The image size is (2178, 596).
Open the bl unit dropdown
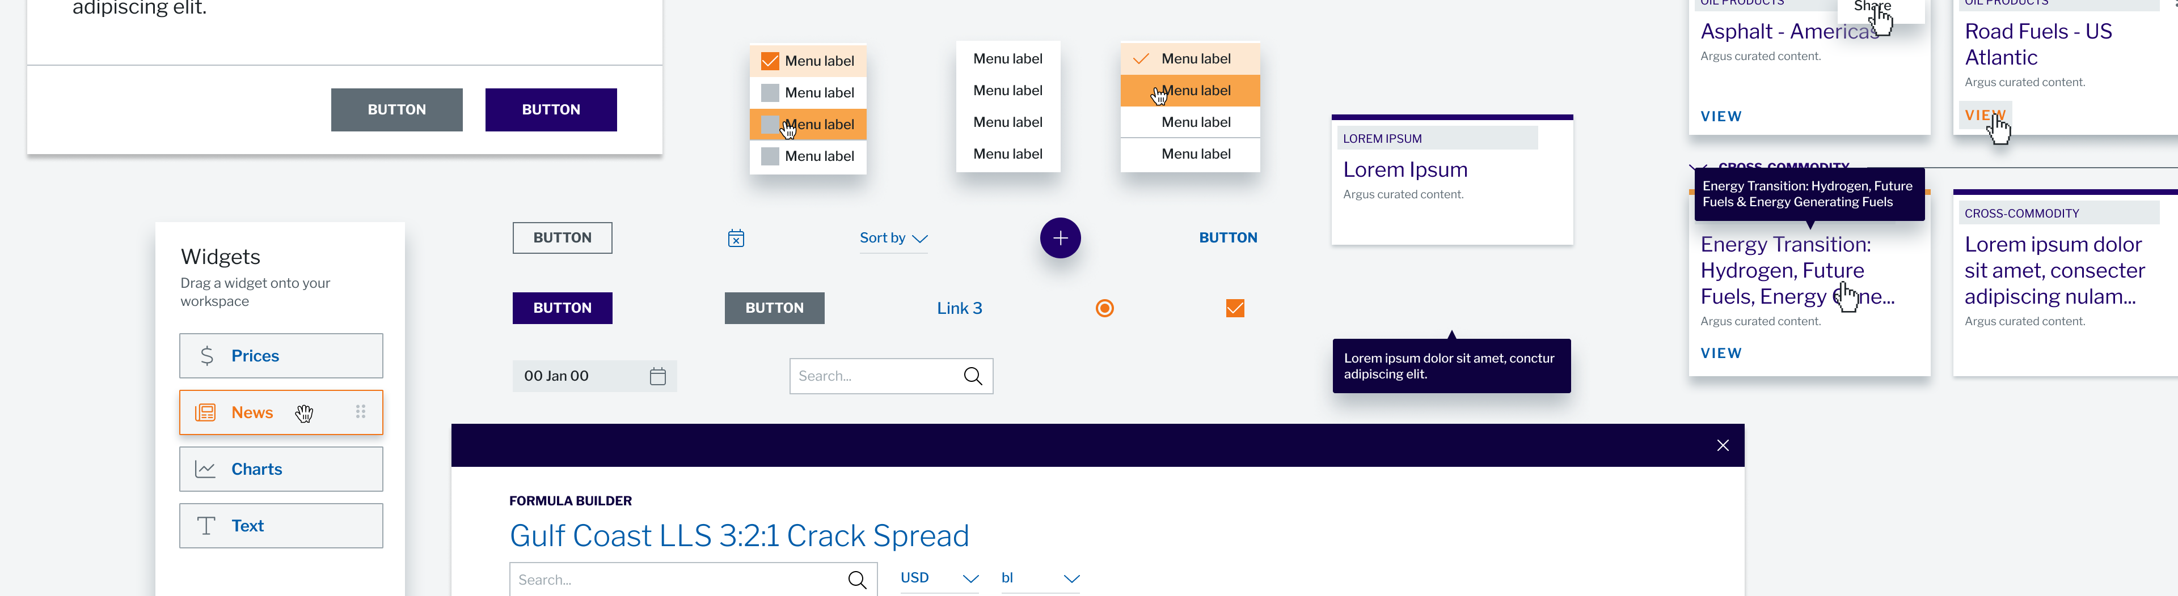pyautogui.click(x=1039, y=578)
